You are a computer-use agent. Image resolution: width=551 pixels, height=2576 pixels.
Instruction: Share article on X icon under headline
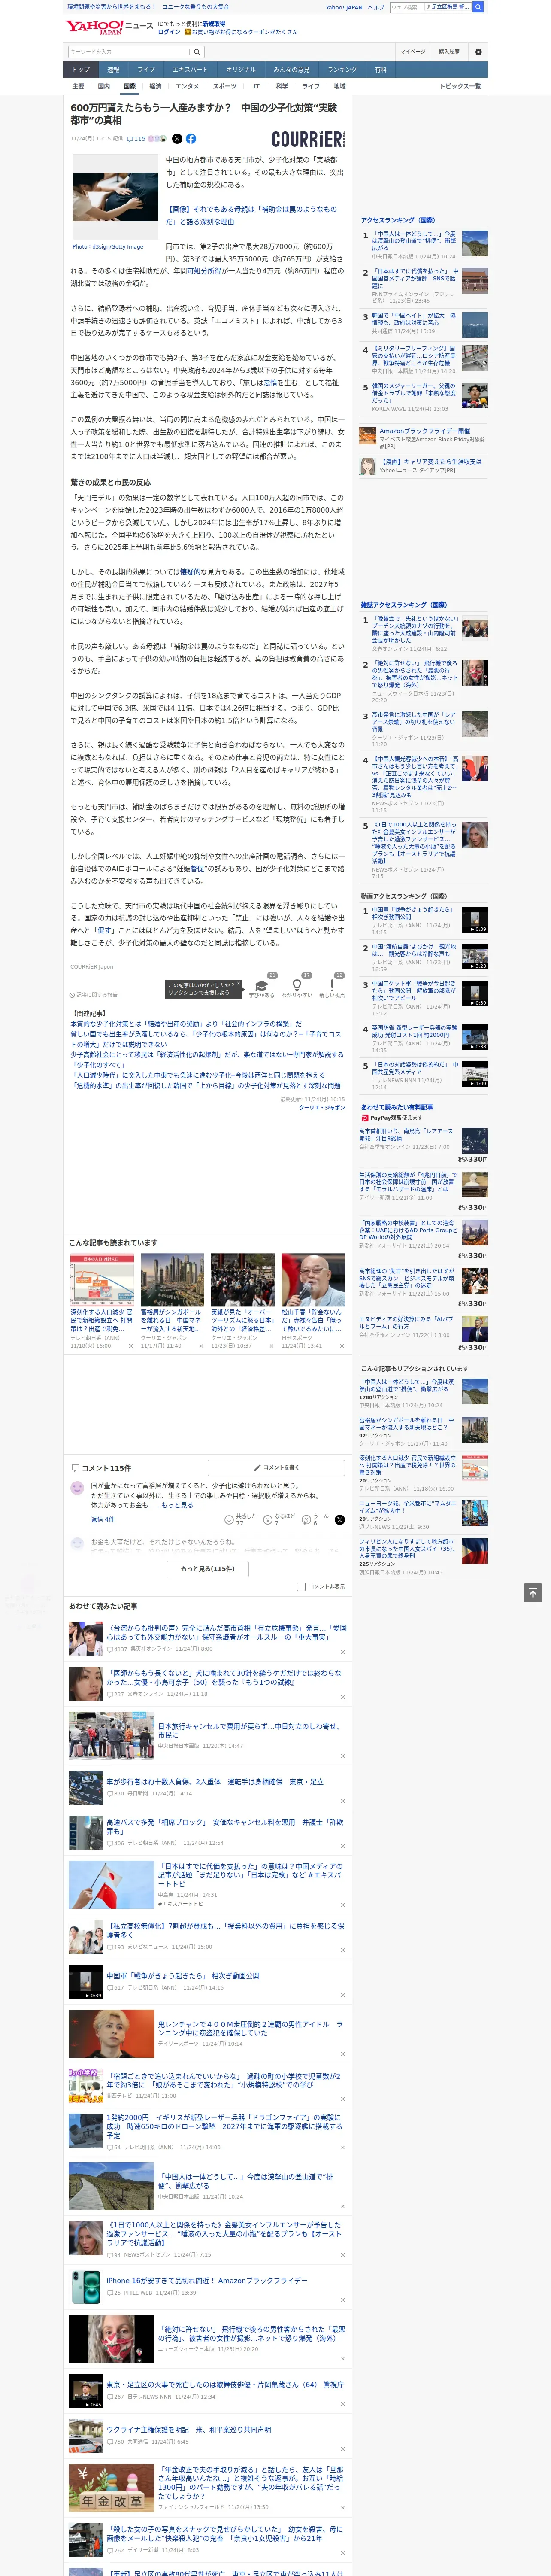coord(177,139)
